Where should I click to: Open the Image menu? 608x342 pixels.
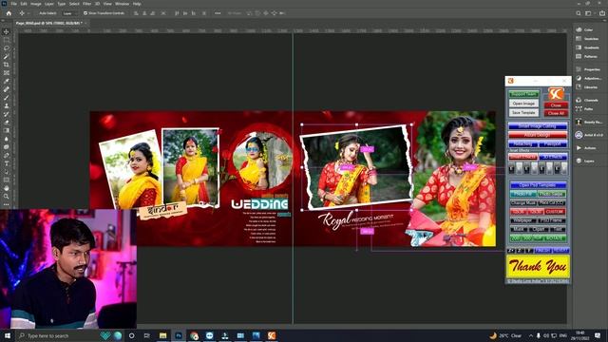(x=36, y=4)
